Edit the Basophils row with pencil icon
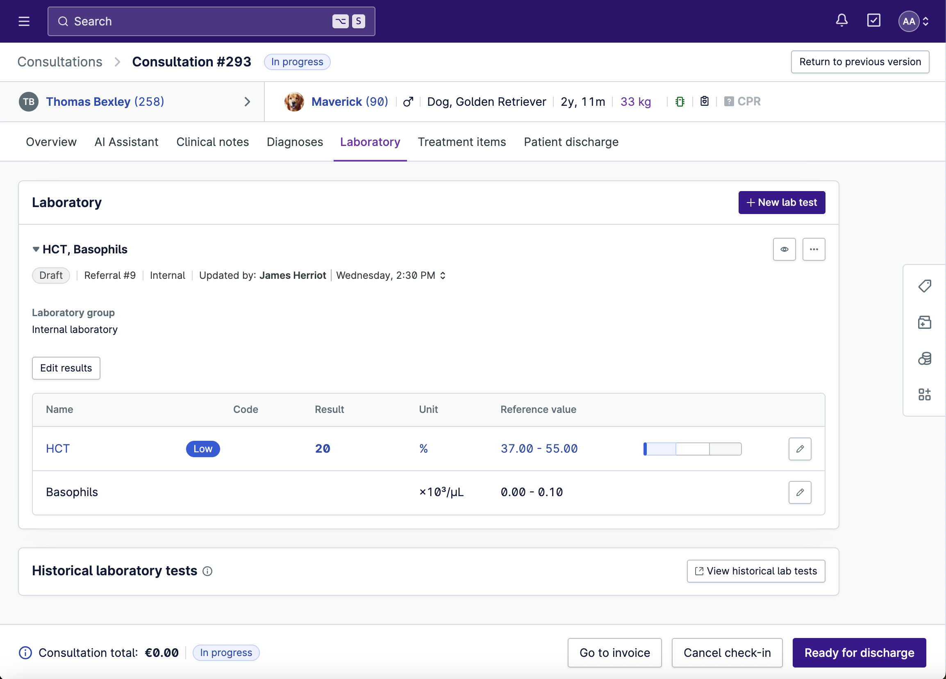 coord(800,492)
